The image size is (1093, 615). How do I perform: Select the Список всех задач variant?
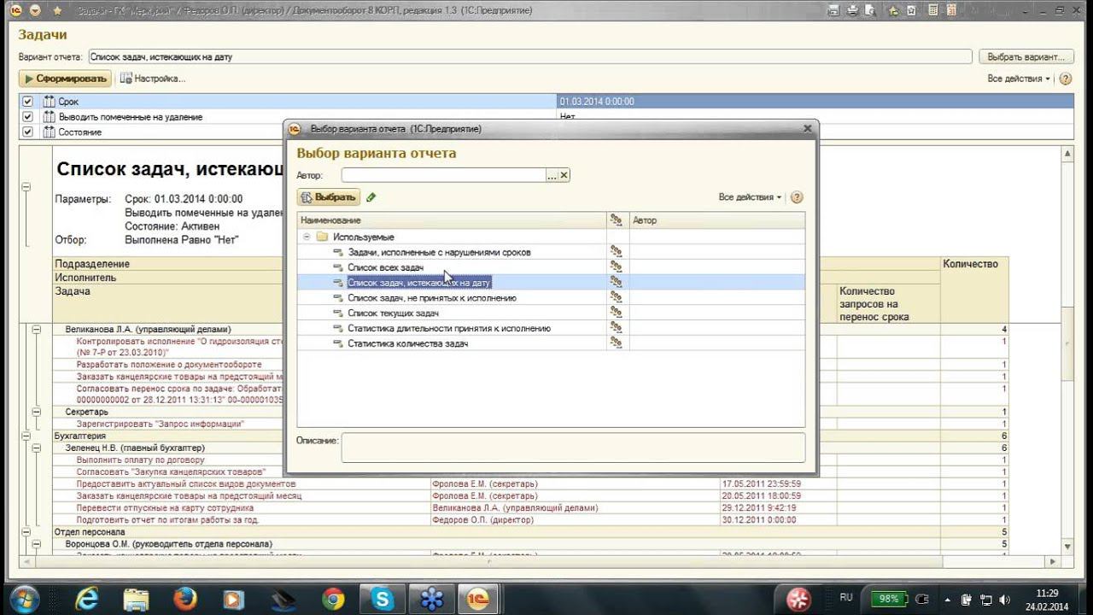(x=385, y=267)
